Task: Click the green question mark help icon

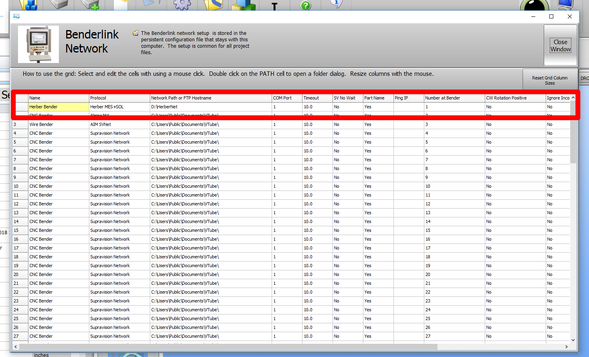Action: coord(306,6)
